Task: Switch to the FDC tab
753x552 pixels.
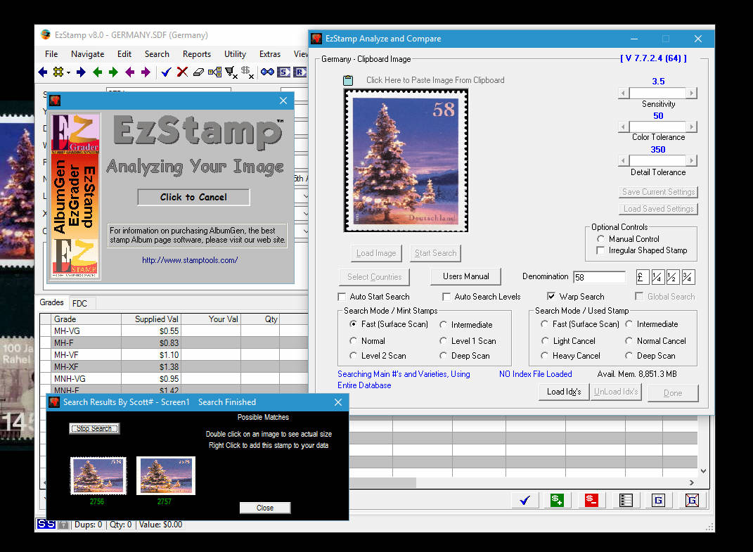Action: pos(79,303)
